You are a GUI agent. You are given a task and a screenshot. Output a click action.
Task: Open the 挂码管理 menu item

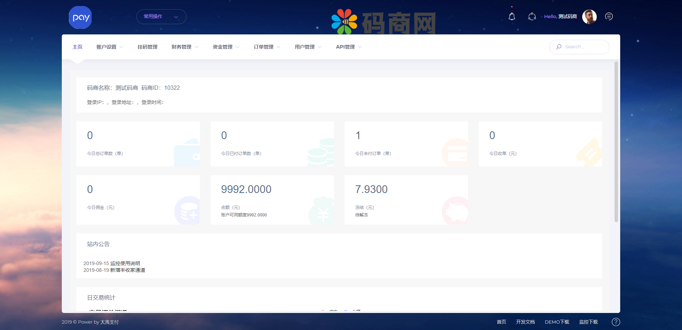(x=147, y=47)
